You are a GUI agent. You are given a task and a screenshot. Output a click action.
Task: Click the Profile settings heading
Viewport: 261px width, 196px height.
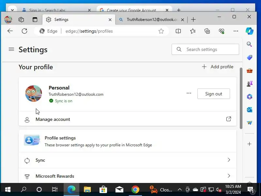pyautogui.click(x=60, y=138)
